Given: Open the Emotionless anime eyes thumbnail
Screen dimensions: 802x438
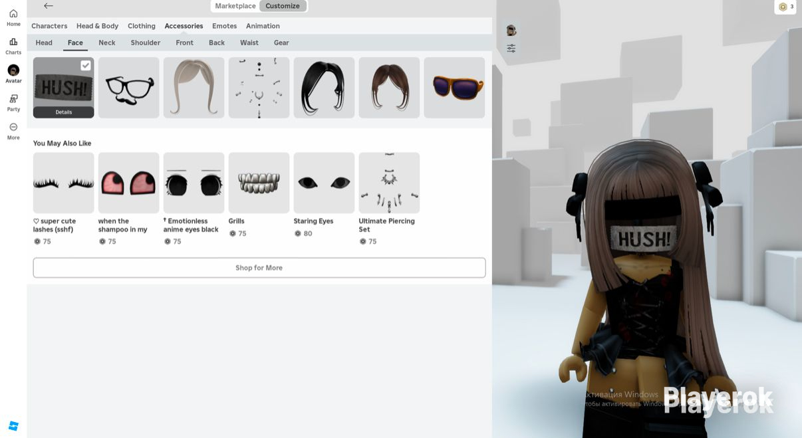Looking at the screenshot, I should [x=194, y=183].
